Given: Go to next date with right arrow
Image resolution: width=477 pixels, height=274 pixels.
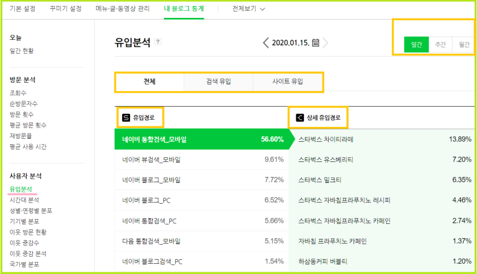Looking at the screenshot, I should click(x=325, y=42).
